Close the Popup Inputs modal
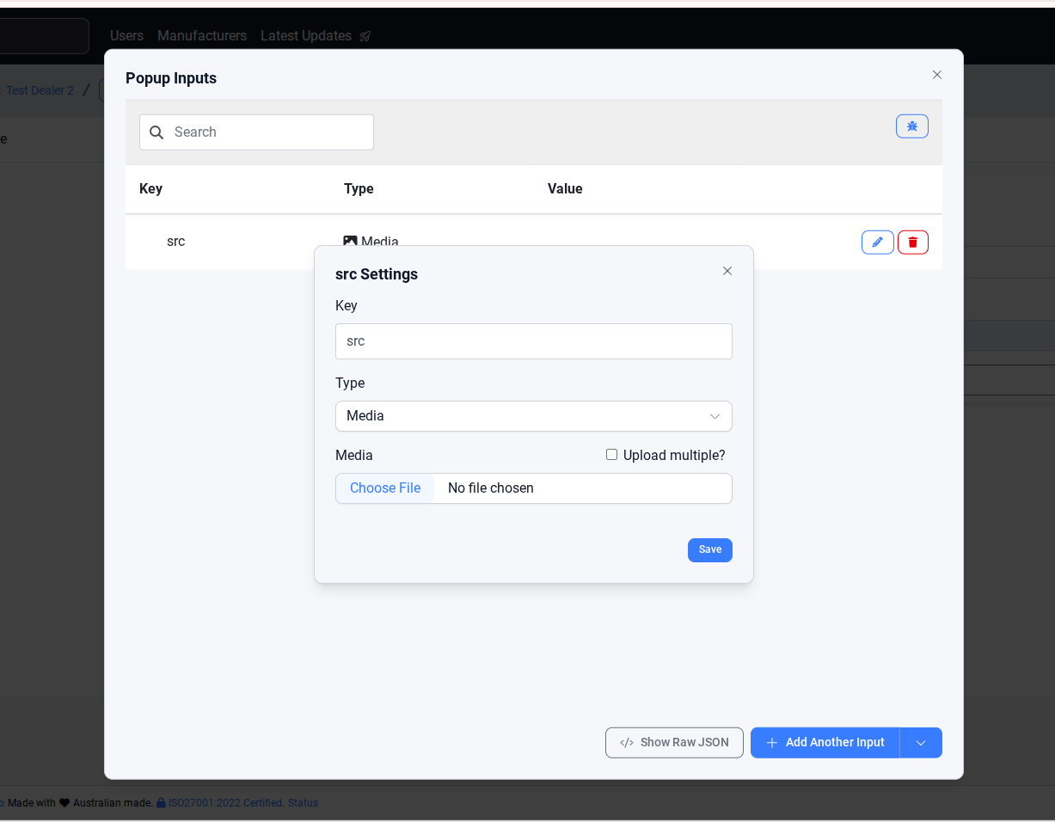1055x822 pixels. [x=937, y=75]
